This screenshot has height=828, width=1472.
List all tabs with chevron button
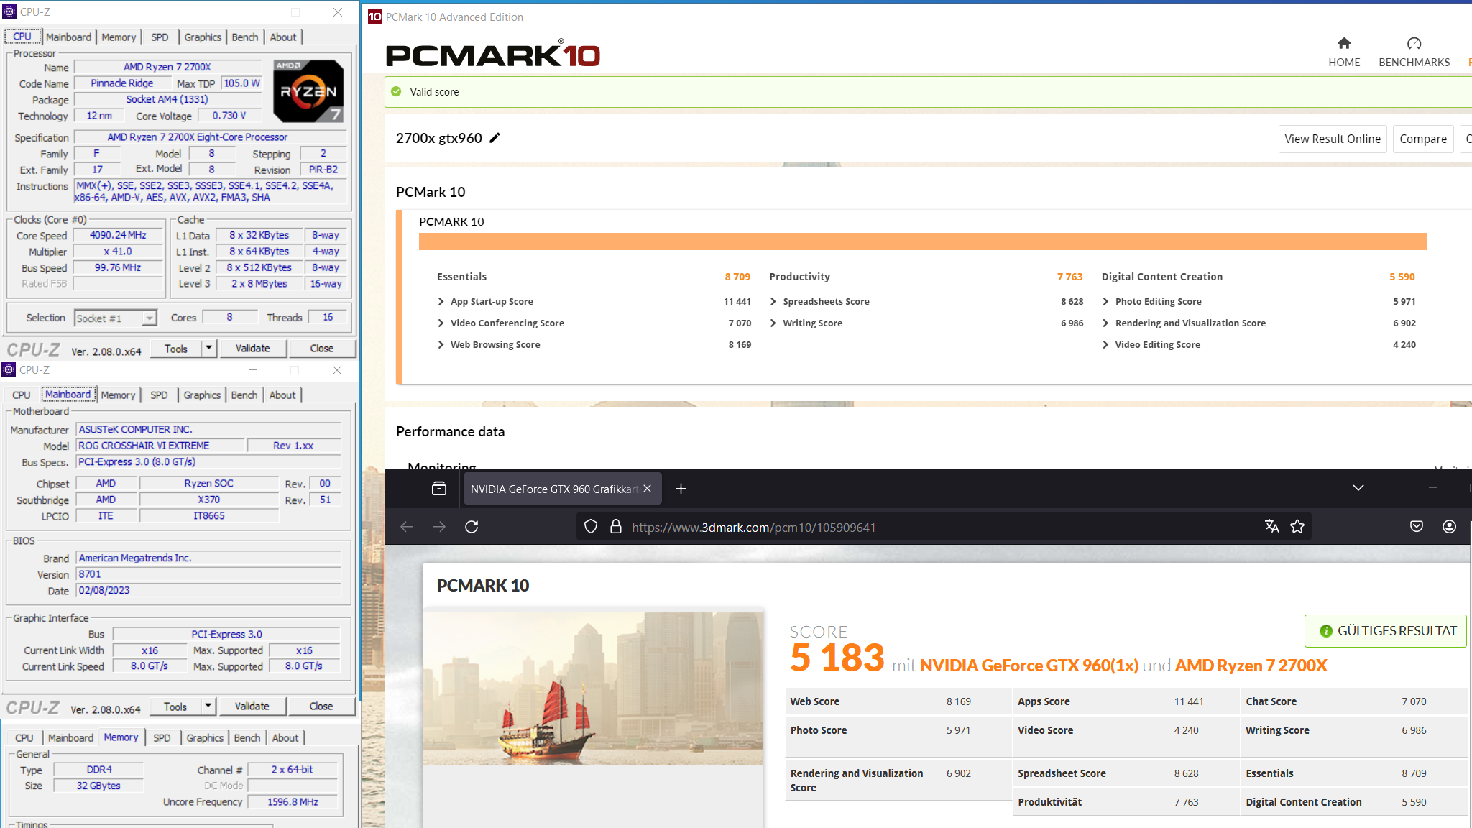pyautogui.click(x=1358, y=488)
